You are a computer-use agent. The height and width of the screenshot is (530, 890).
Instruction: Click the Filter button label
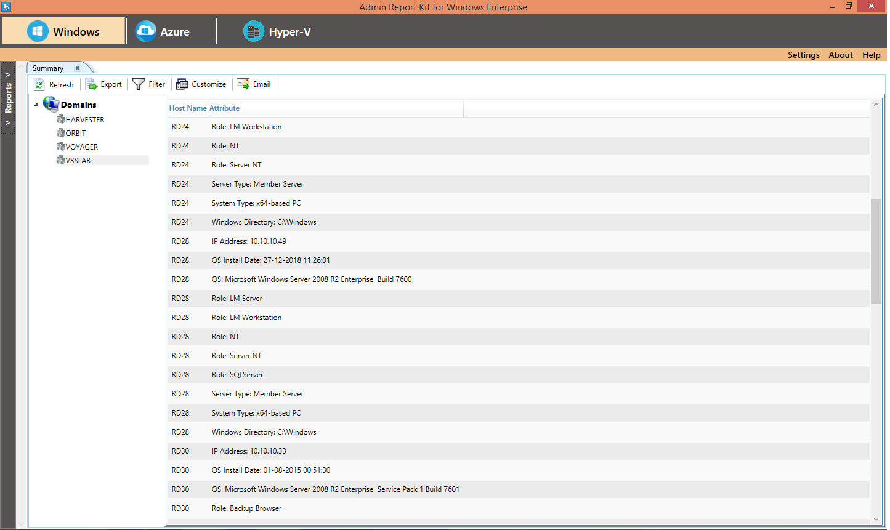click(157, 84)
